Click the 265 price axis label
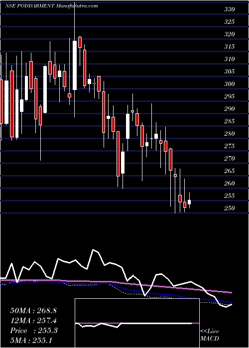This screenshot has width=249, height=348. pos(229,171)
